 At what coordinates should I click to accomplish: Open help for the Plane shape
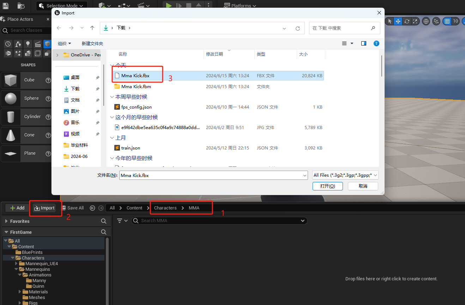tap(48, 153)
